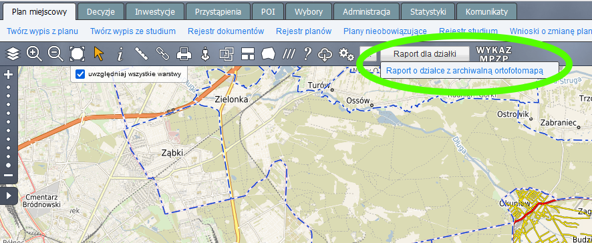
Task: Click the zoom level slider handle
Action: [8, 166]
